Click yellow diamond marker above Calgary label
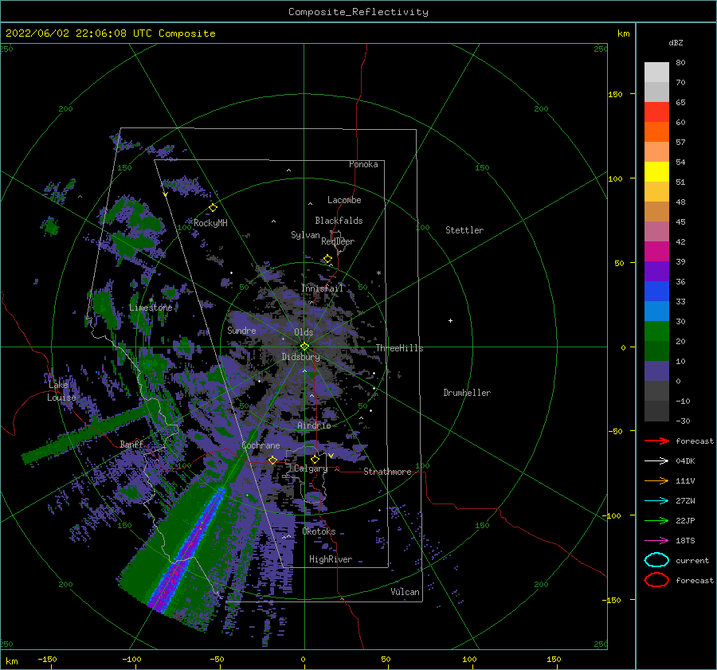This screenshot has width=717, height=670. click(315, 459)
